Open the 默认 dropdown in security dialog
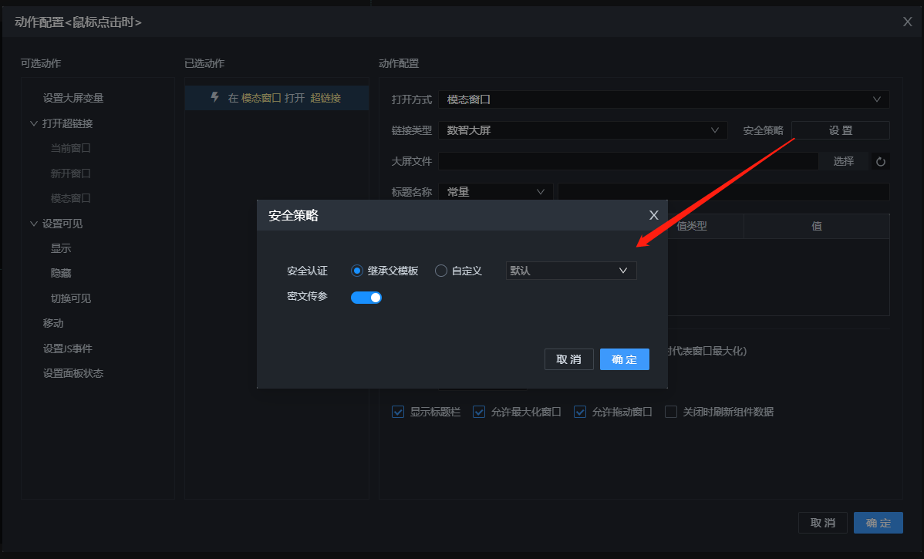The height and width of the screenshot is (559, 924). pos(571,271)
